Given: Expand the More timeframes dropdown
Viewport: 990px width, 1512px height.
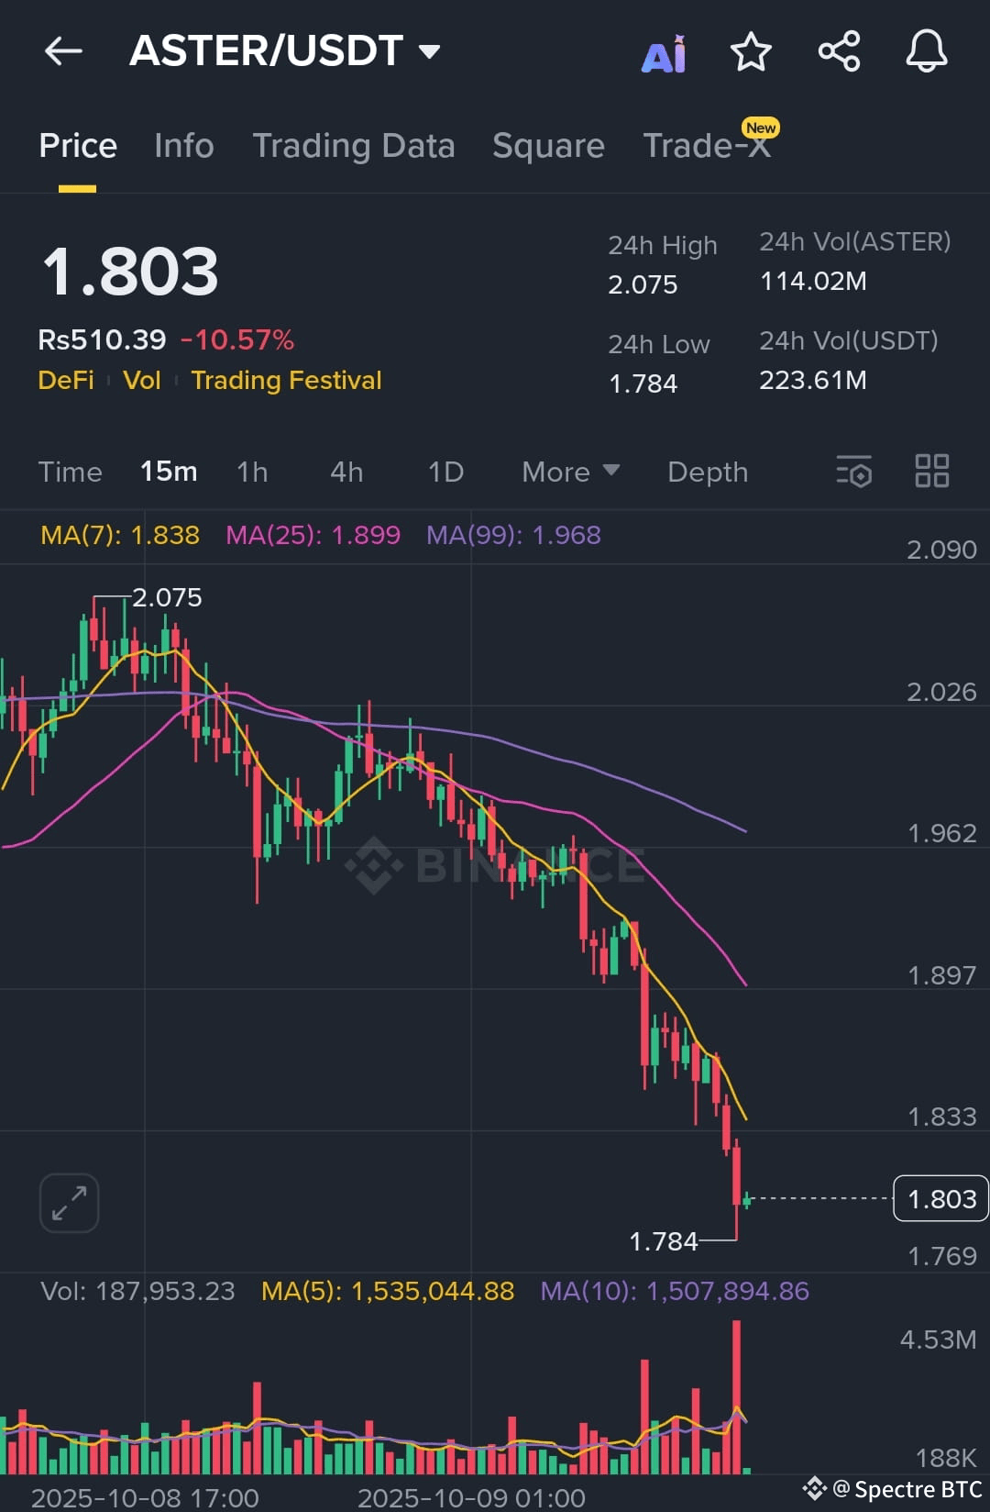Looking at the screenshot, I should (x=569, y=472).
